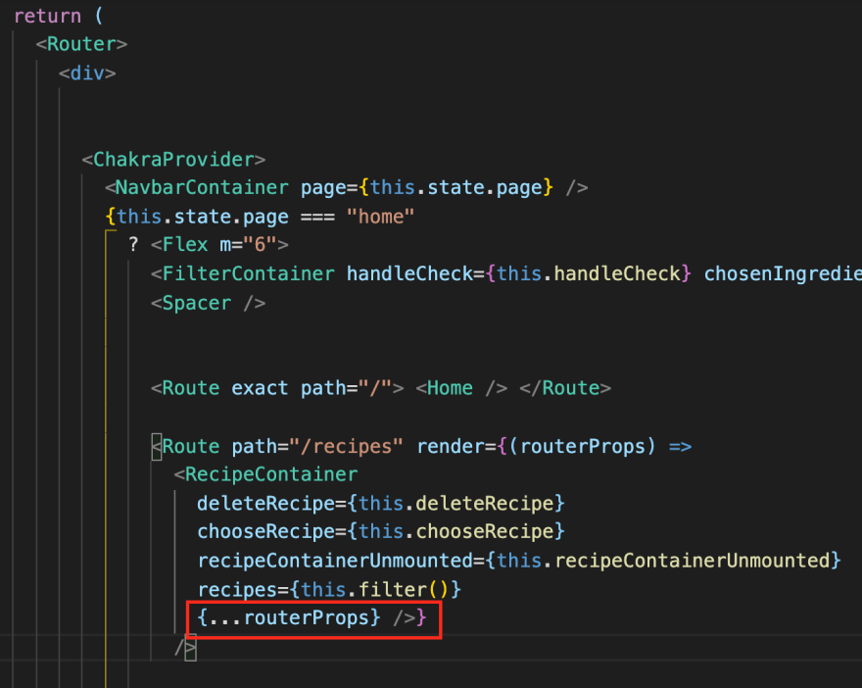The height and width of the screenshot is (688, 862).
Task: Click the "return" keyword
Action: coord(47,16)
